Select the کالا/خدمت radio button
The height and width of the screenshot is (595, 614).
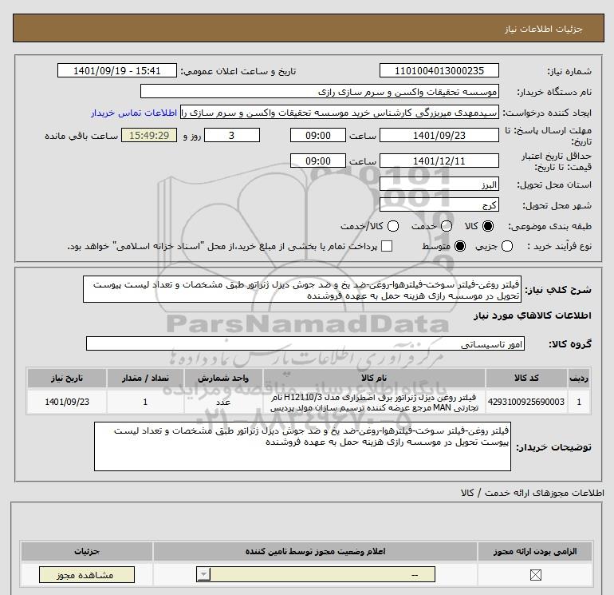(393, 226)
